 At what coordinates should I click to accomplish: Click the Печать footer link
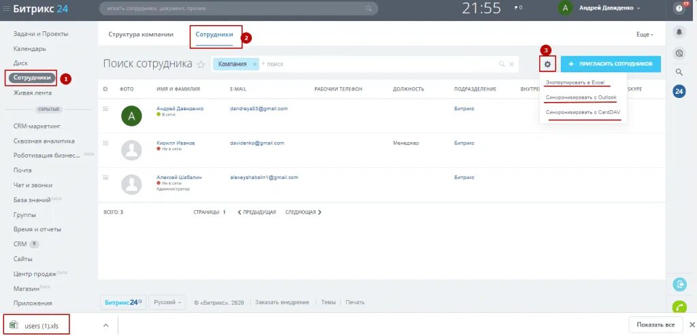[x=355, y=302]
